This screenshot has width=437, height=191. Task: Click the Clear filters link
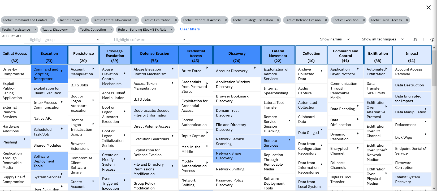pyautogui.click(x=190, y=29)
